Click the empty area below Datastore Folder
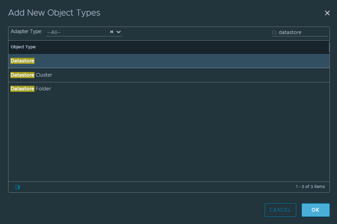The width and height of the screenshot is (337, 224). point(169,138)
